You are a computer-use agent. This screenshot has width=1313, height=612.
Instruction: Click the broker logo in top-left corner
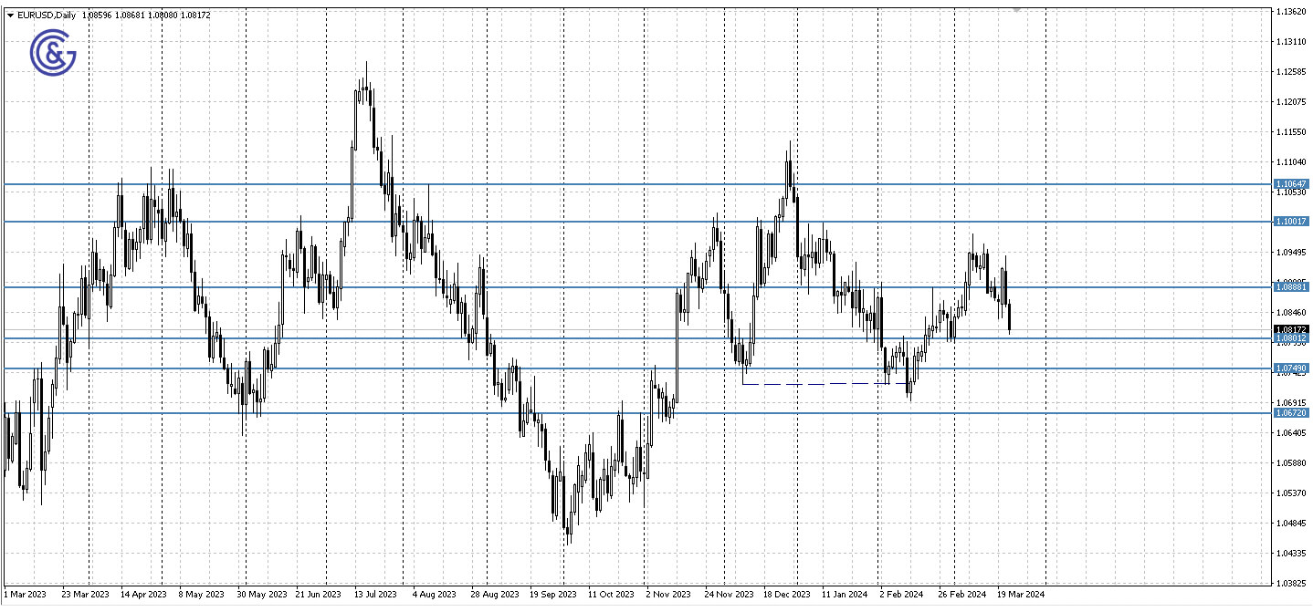52,52
